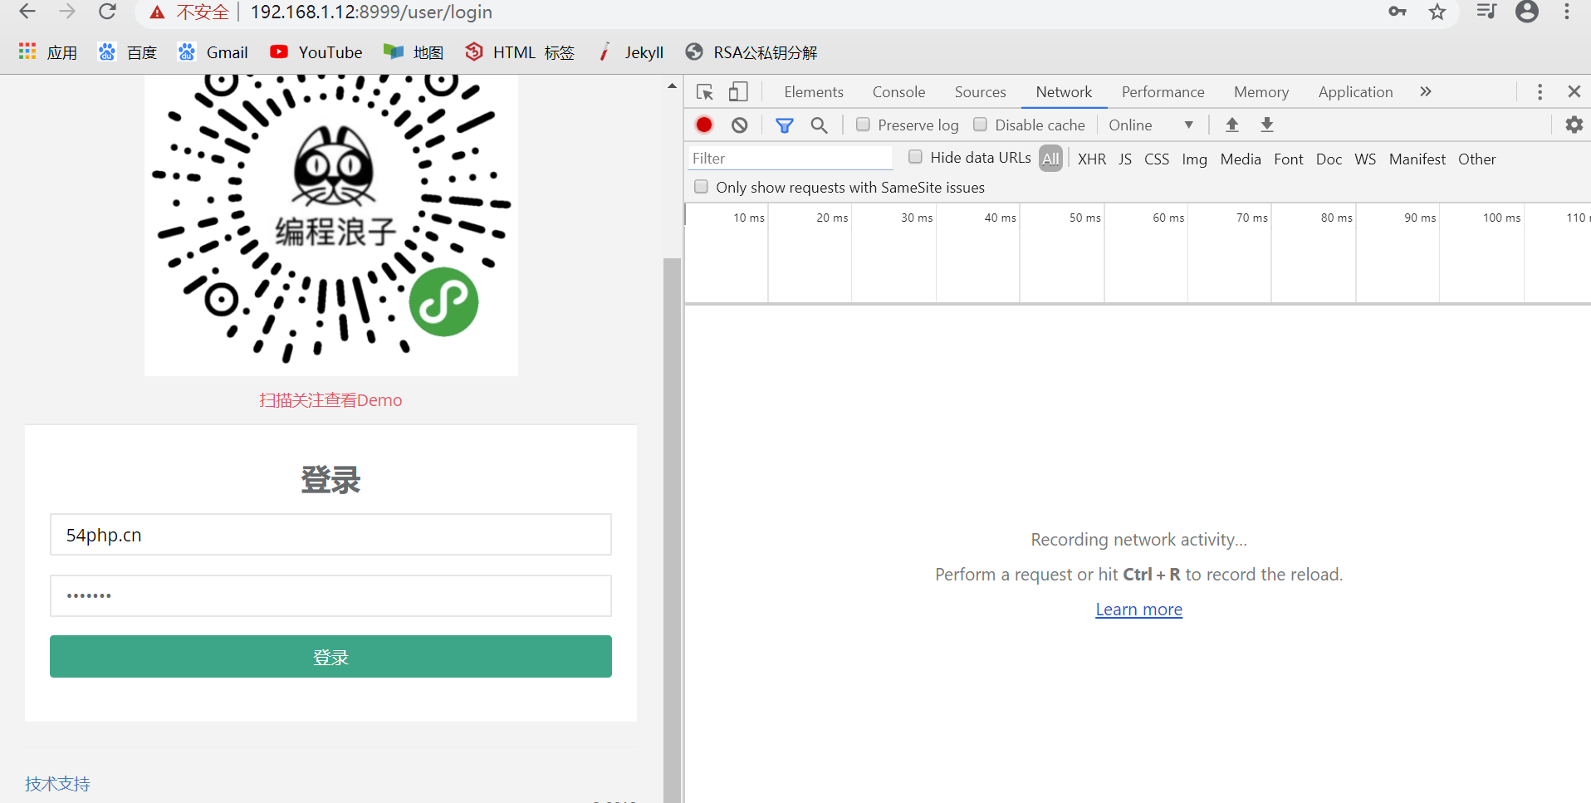Select All request type filter
Image resolution: width=1591 pixels, height=803 pixels.
coord(1050,159)
